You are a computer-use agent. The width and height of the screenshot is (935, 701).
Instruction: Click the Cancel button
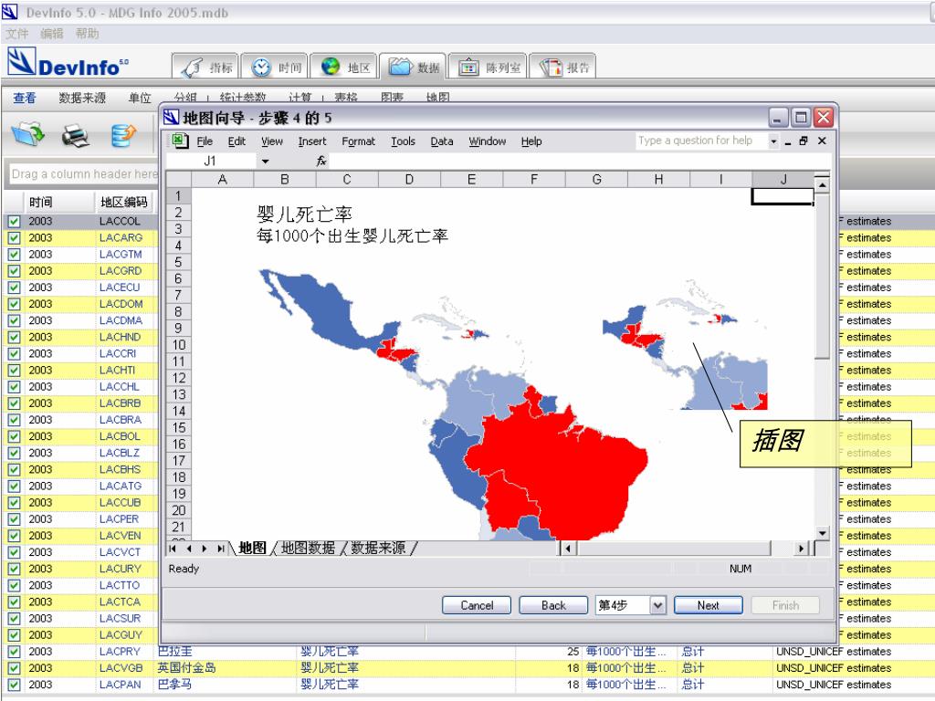click(x=477, y=606)
